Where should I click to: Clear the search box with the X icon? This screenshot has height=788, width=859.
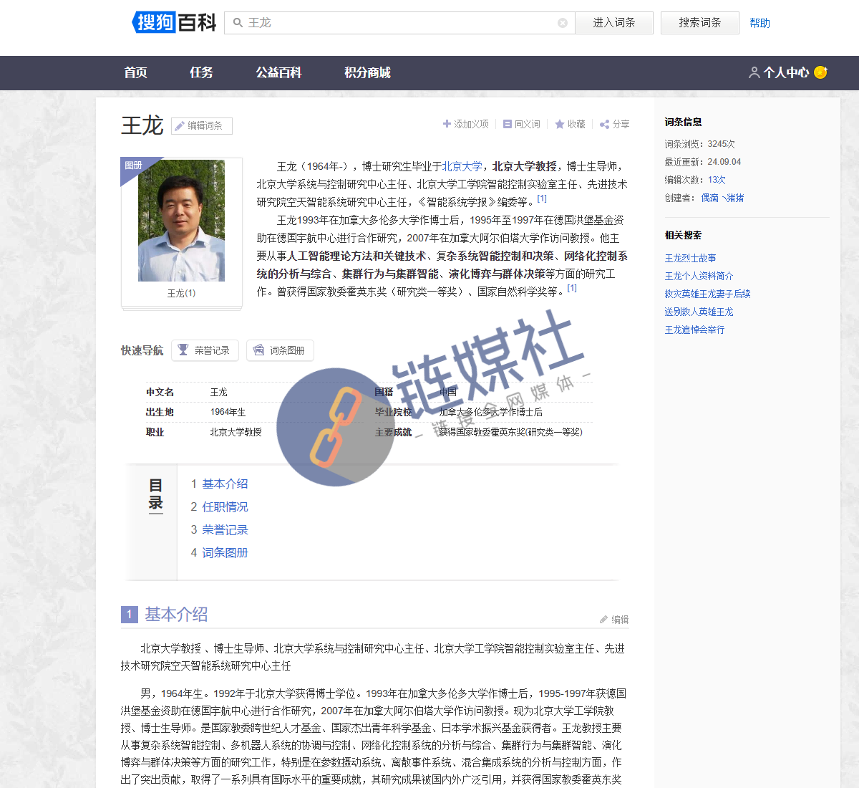point(563,23)
